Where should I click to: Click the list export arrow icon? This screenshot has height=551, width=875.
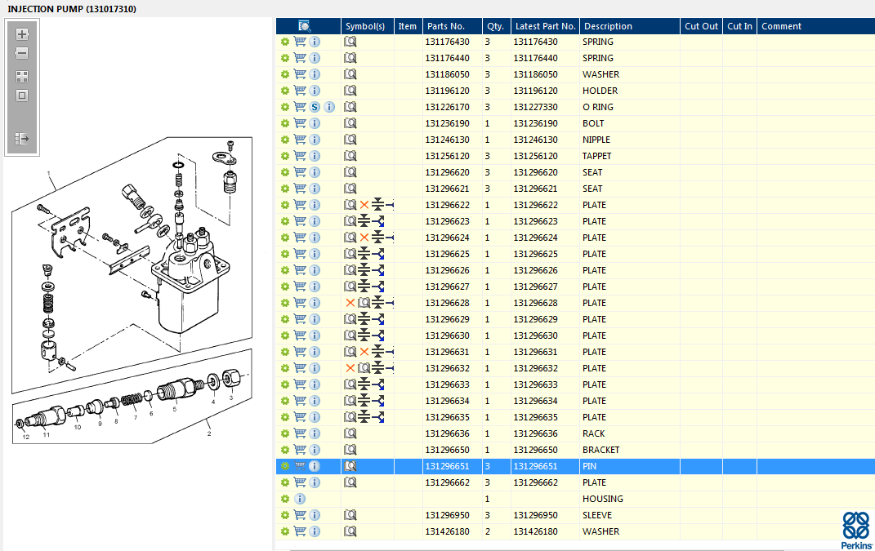pyautogui.click(x=22, y=139)
